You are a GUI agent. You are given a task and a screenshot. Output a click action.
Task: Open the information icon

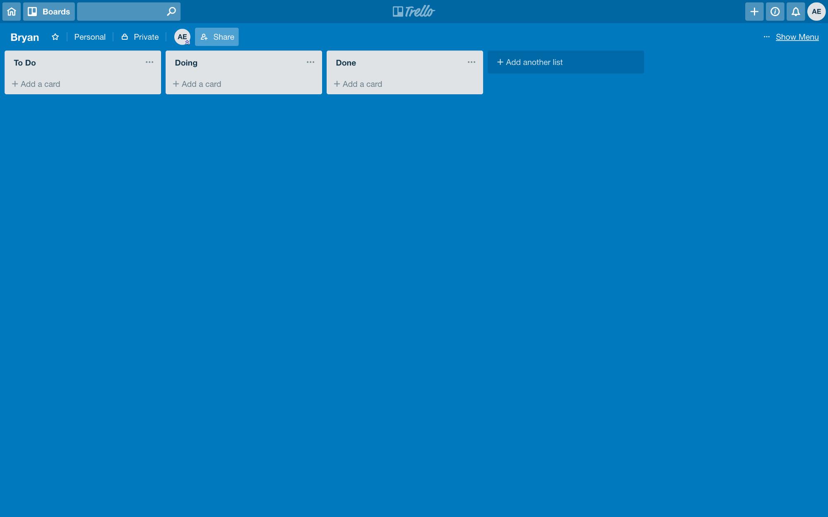[x=775, y=12]
